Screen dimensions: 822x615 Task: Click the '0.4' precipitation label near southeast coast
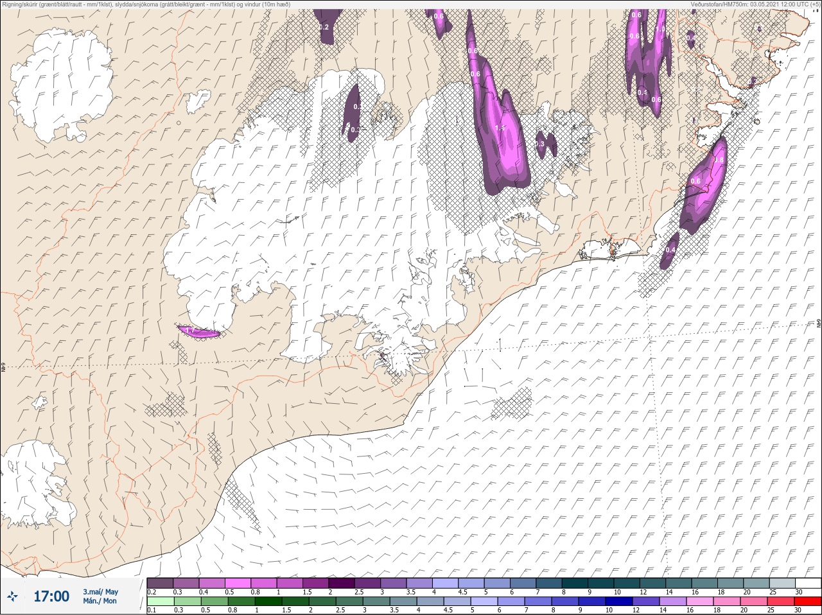click(671, 250)
